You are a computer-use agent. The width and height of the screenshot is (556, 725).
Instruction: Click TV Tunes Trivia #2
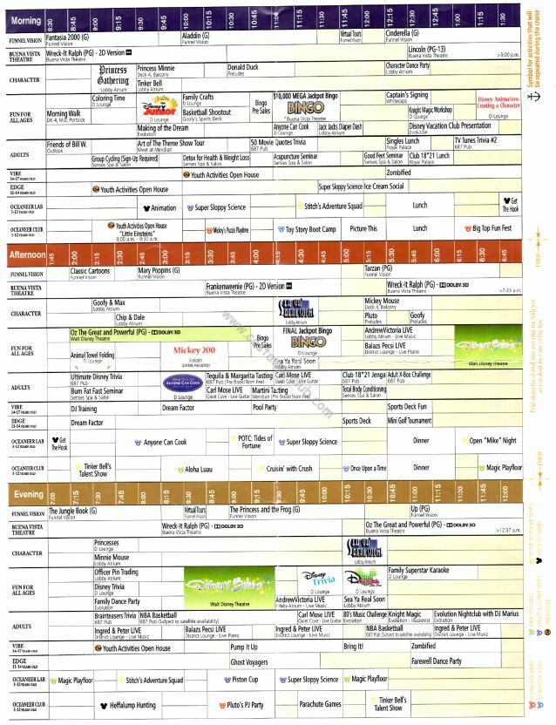point(475,140)
